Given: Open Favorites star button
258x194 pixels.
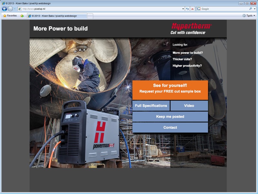Looking at the screenshot, I should (x=10, y=16).
